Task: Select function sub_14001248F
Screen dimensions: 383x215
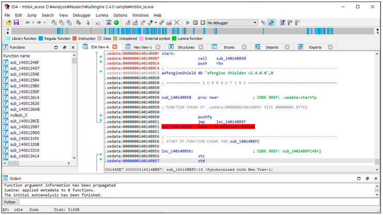Action: [24, 63]
